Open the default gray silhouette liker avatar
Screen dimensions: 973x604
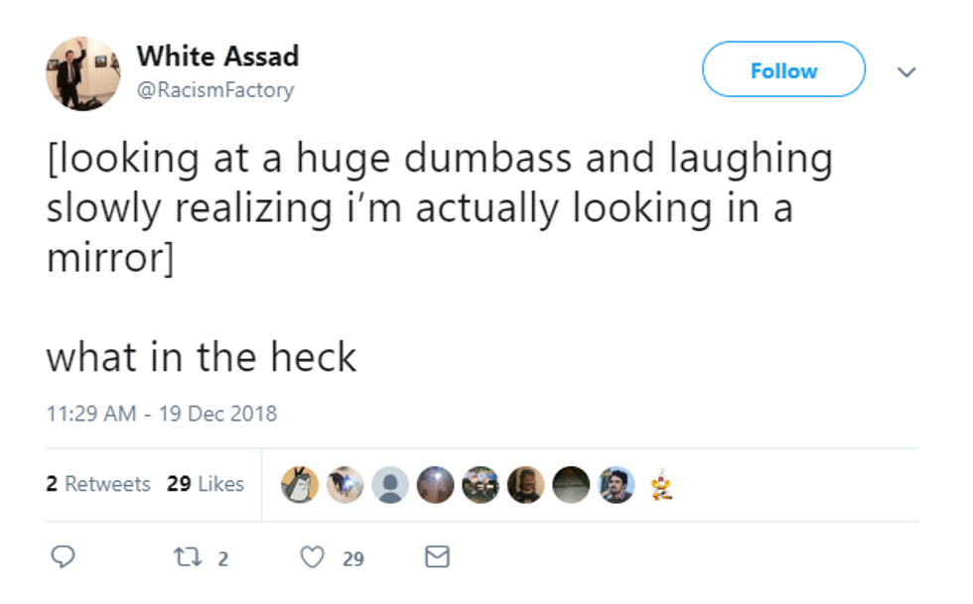pyautogui.click(x=391, y=485)
